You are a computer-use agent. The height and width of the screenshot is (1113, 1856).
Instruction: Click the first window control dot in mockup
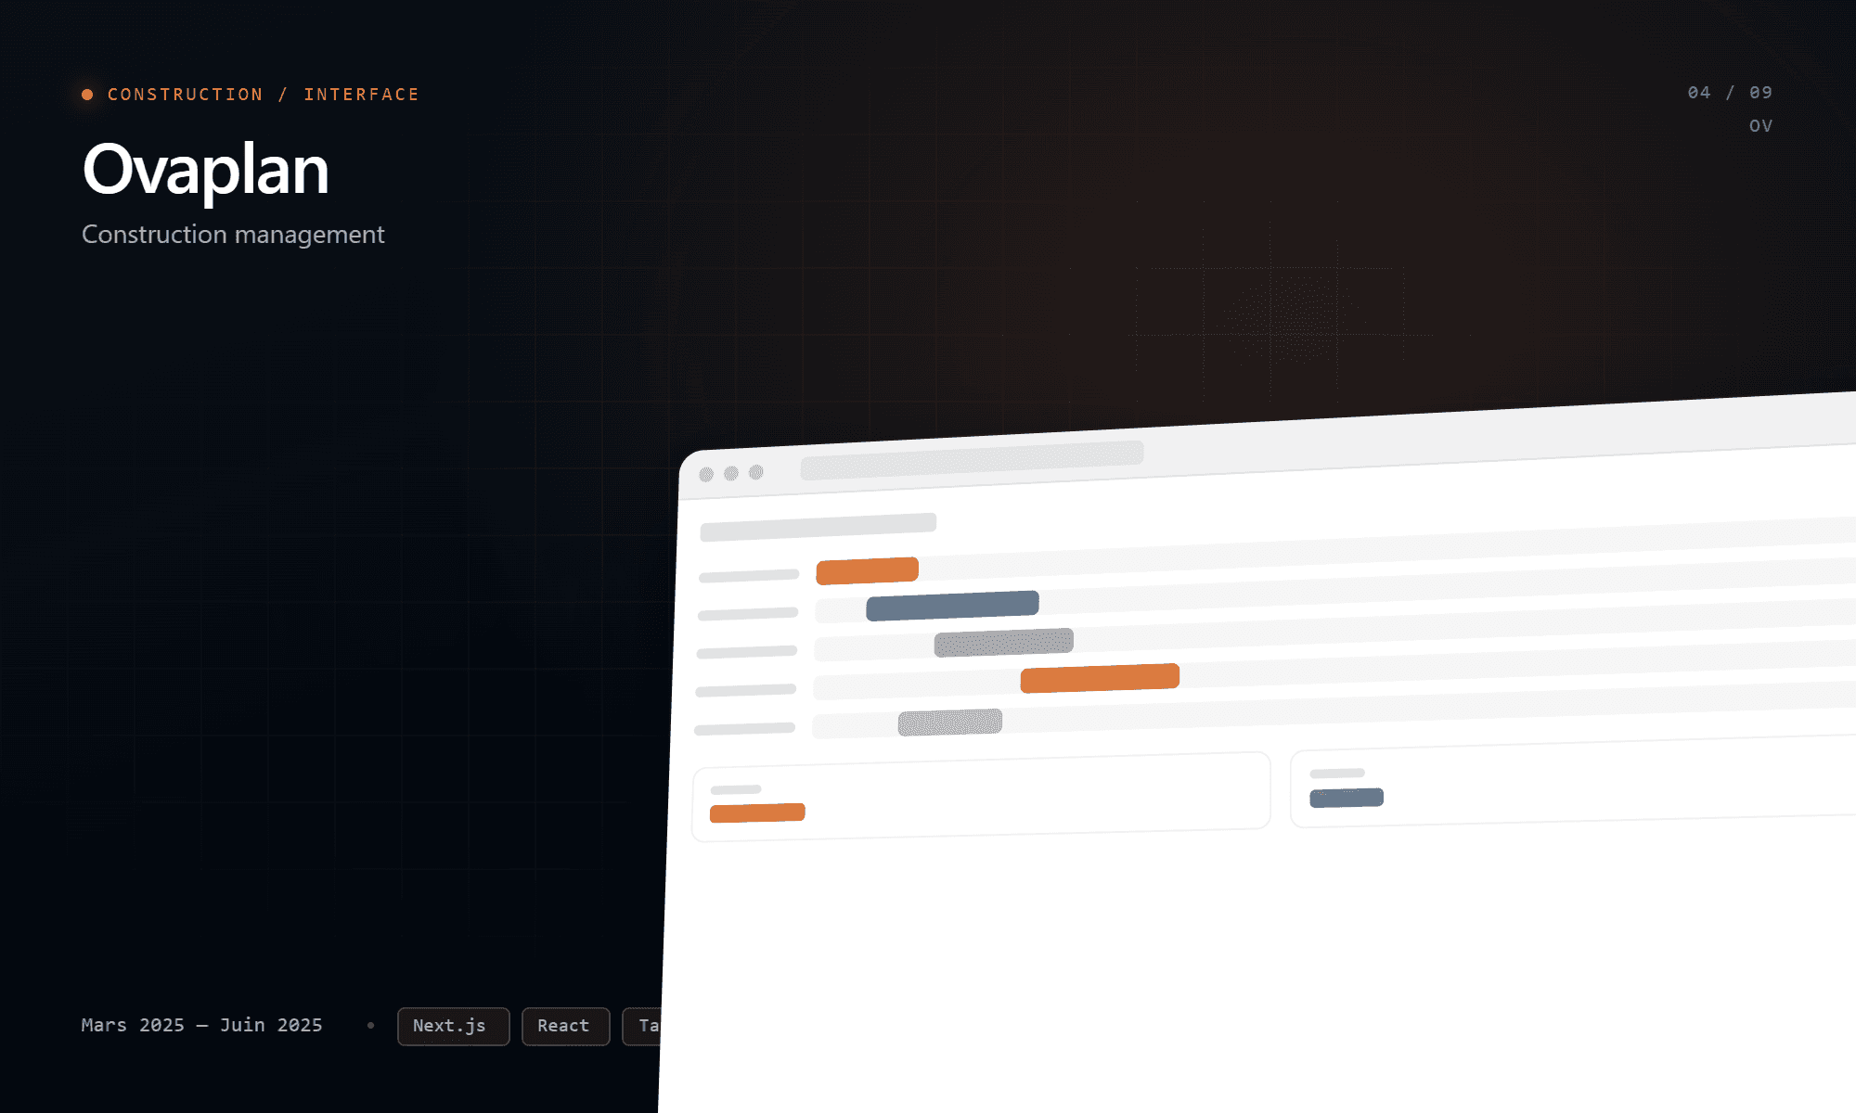706,475
